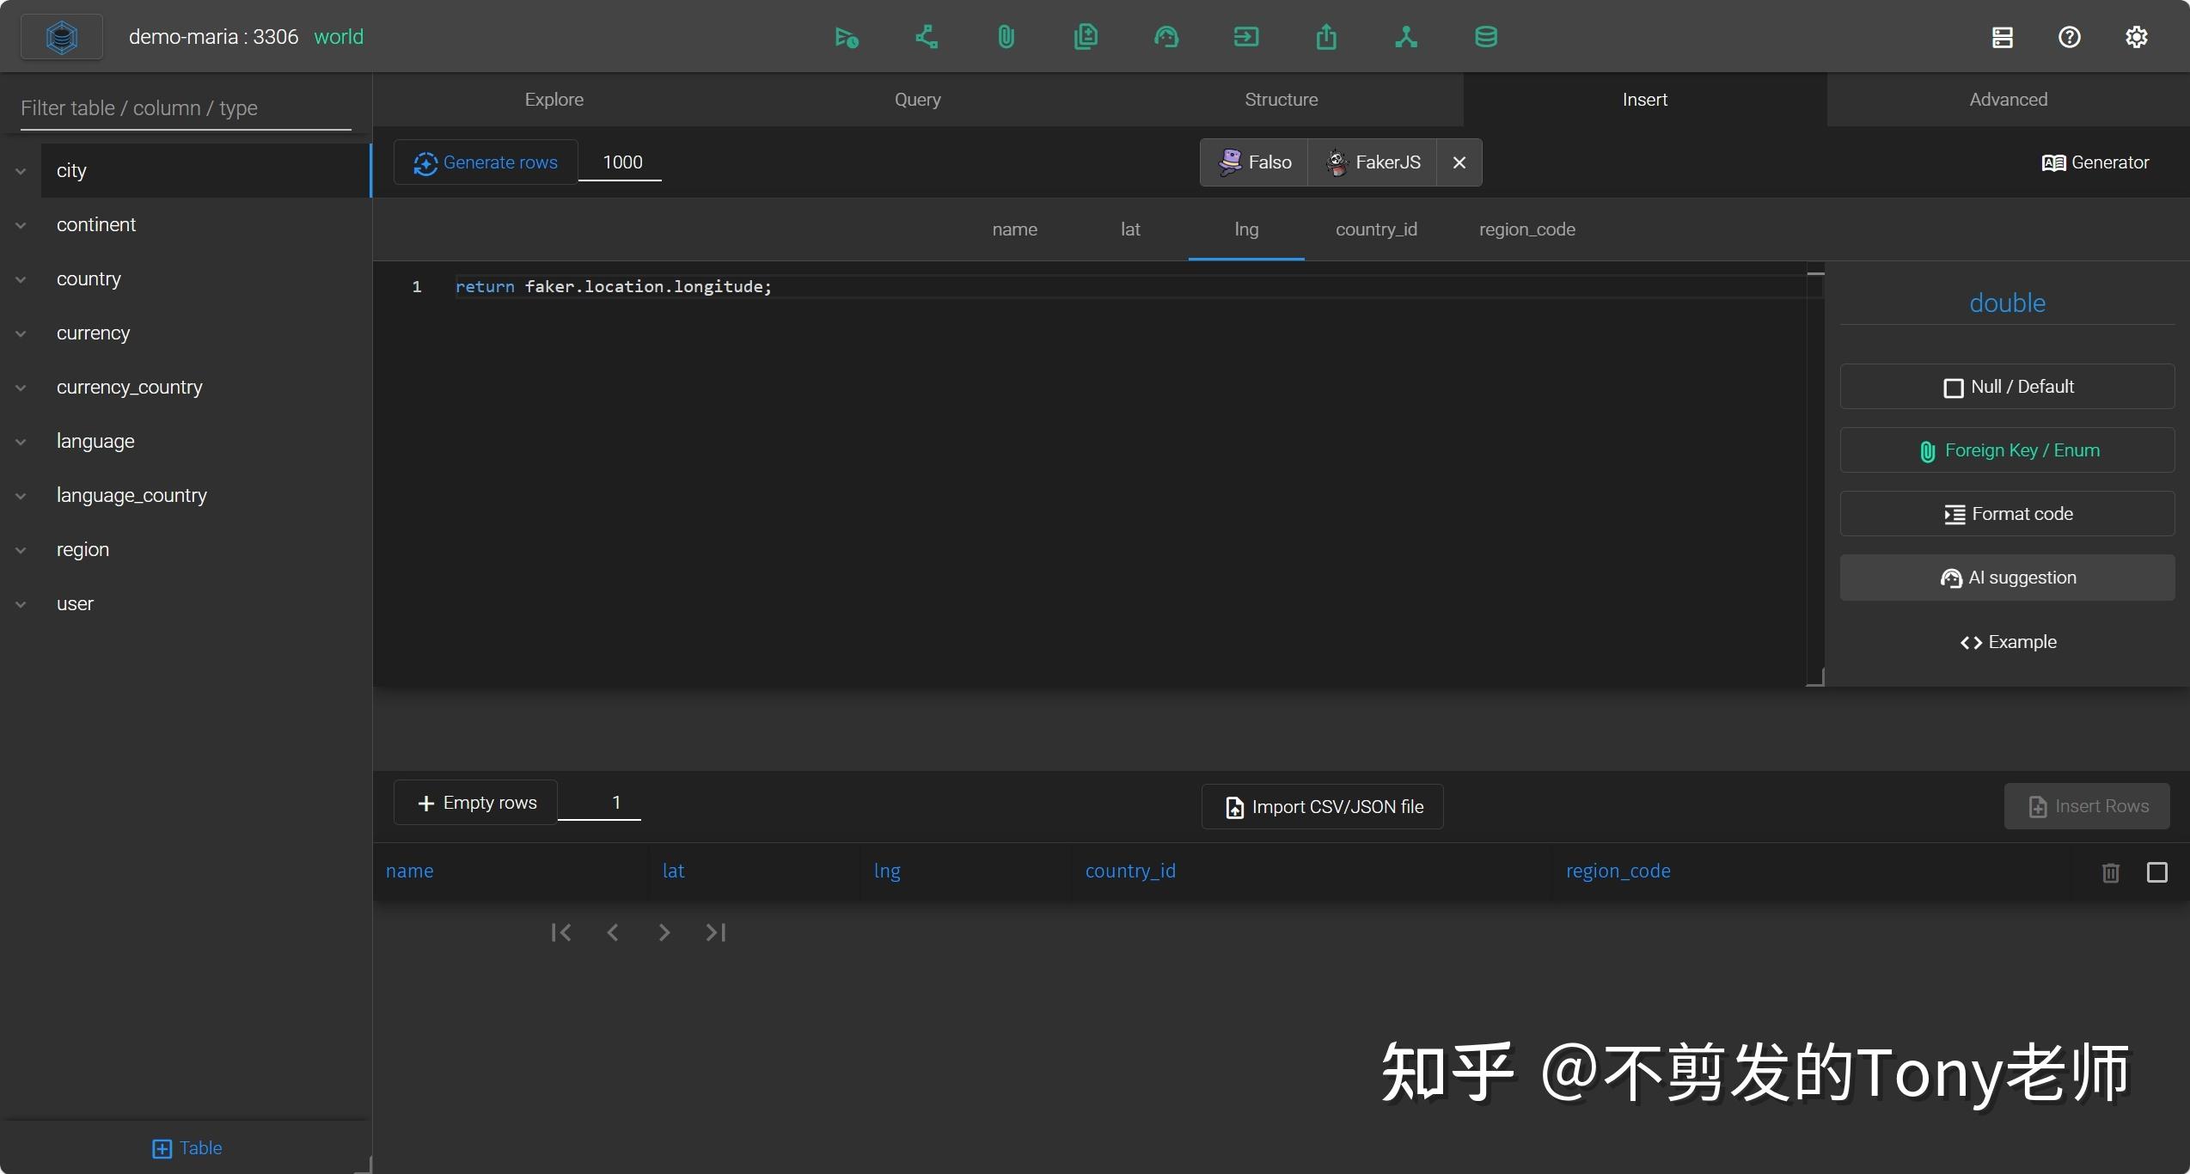This screenshot has width=2190, height=1174.
Task: Select the lng column header
Action: point(1245,229)
